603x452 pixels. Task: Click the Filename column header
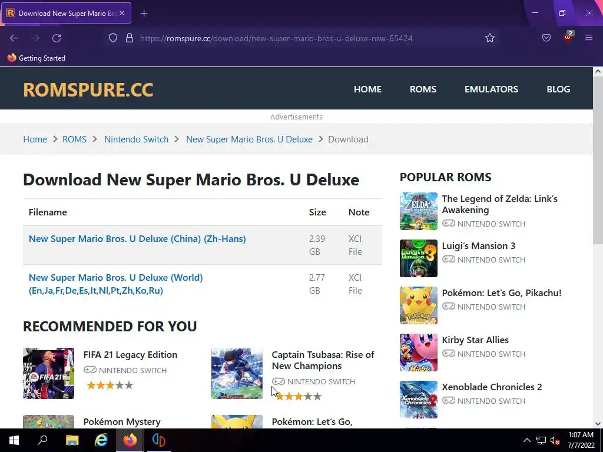point(48,212)
